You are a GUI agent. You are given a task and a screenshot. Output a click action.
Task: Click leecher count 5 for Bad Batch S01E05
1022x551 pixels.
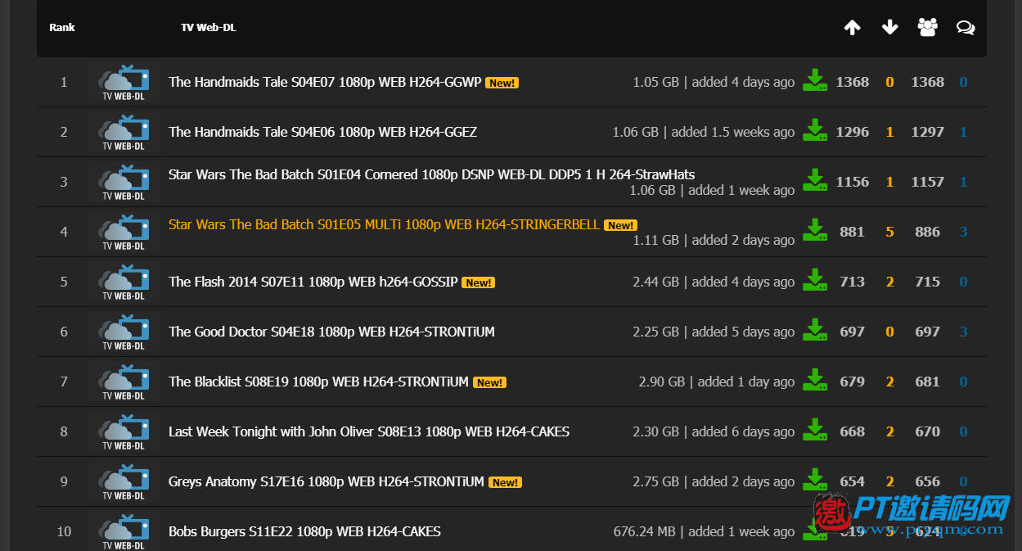(889, 232)
